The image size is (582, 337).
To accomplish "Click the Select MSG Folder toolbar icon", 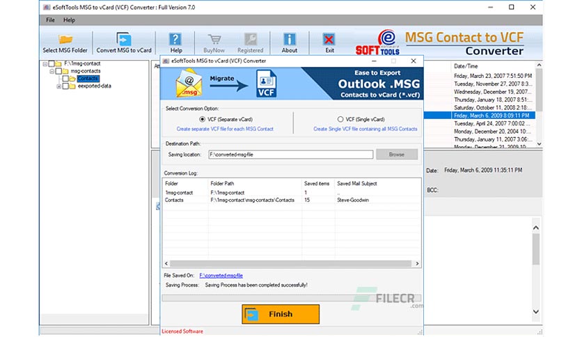I will pyautogui.click(x=65, y=39).
